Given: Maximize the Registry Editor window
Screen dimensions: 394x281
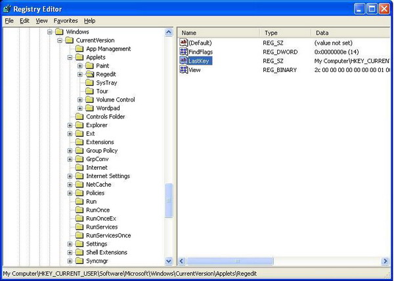Looking at the screenshot, I should pos(372,9).
